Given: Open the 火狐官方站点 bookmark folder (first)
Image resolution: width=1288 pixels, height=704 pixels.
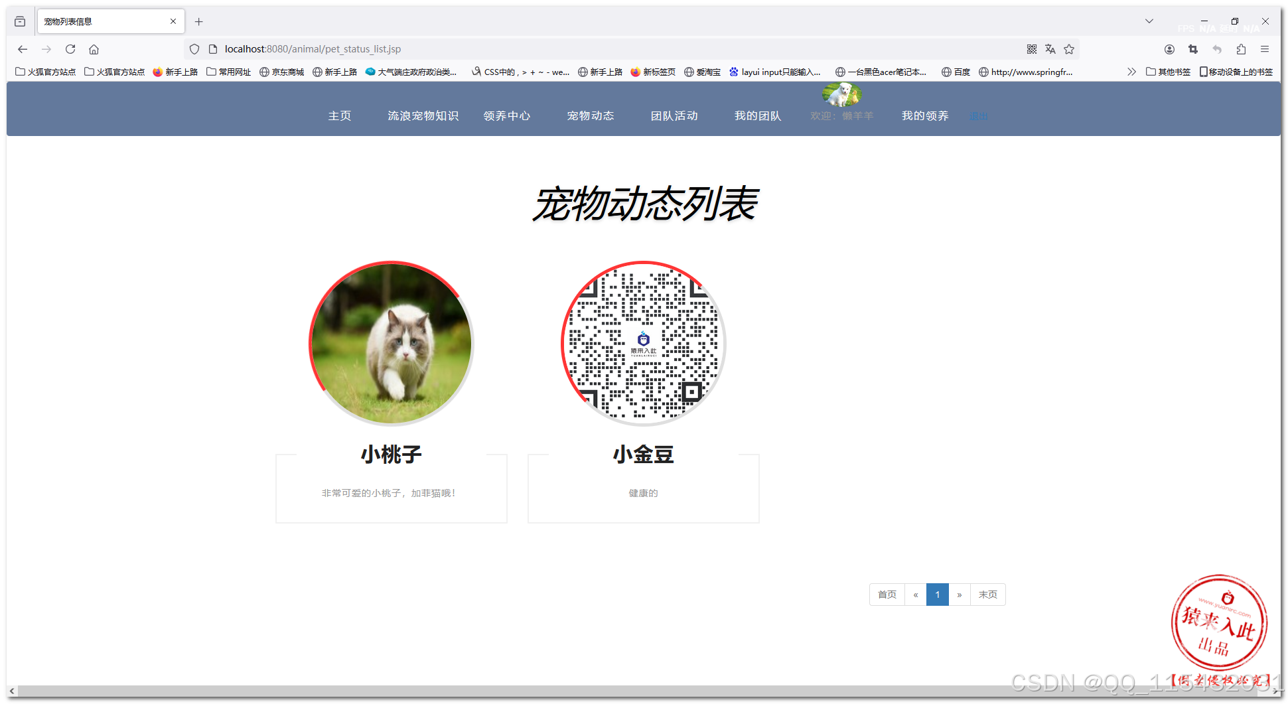Looking at the screenshot, I should [x=45, y=72].
